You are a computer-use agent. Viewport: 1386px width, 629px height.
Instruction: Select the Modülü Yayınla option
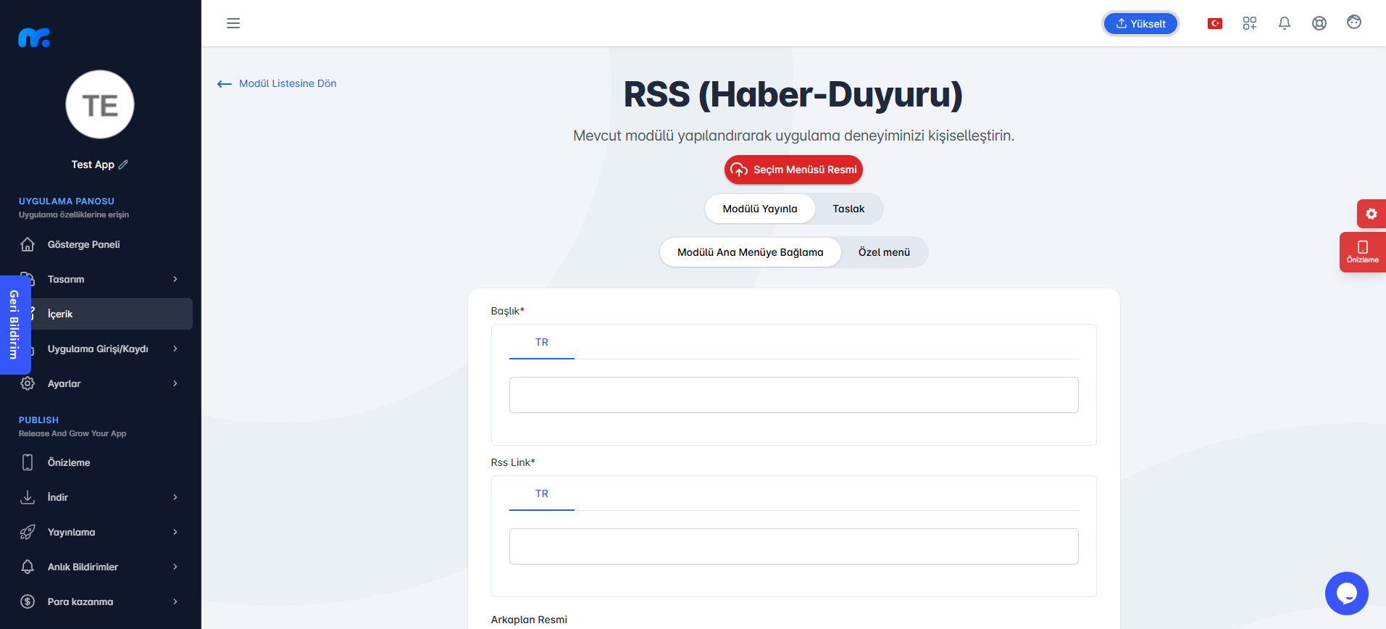point(760,209)
